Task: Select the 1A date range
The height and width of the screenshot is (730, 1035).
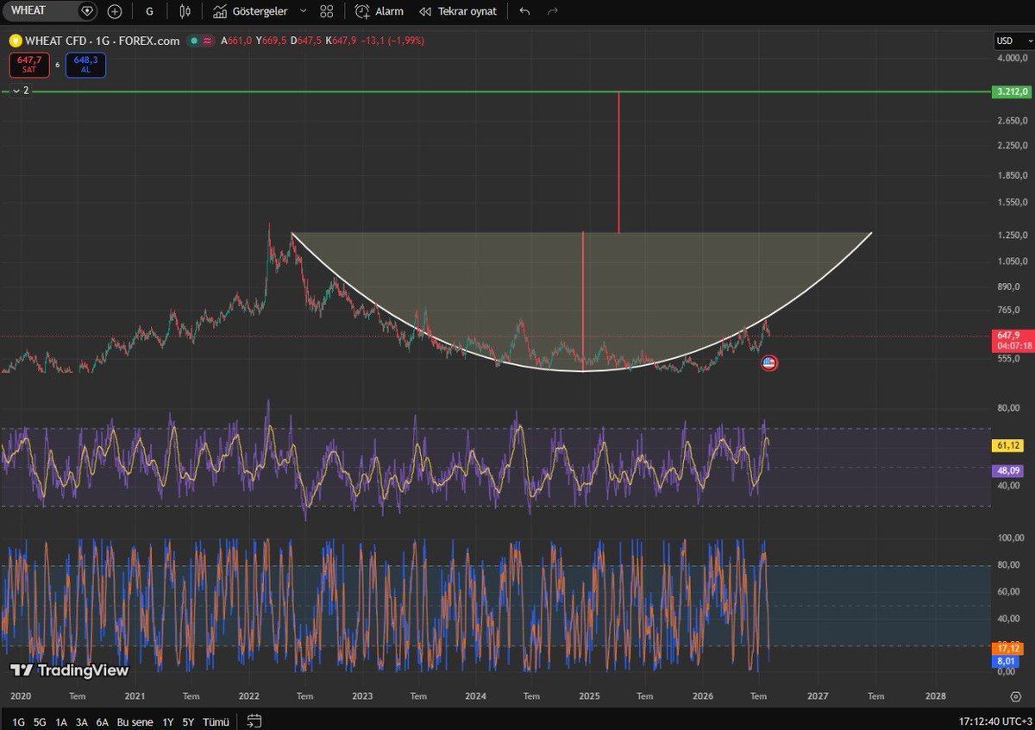Action: pyautogui.click(x=61, y=721)
